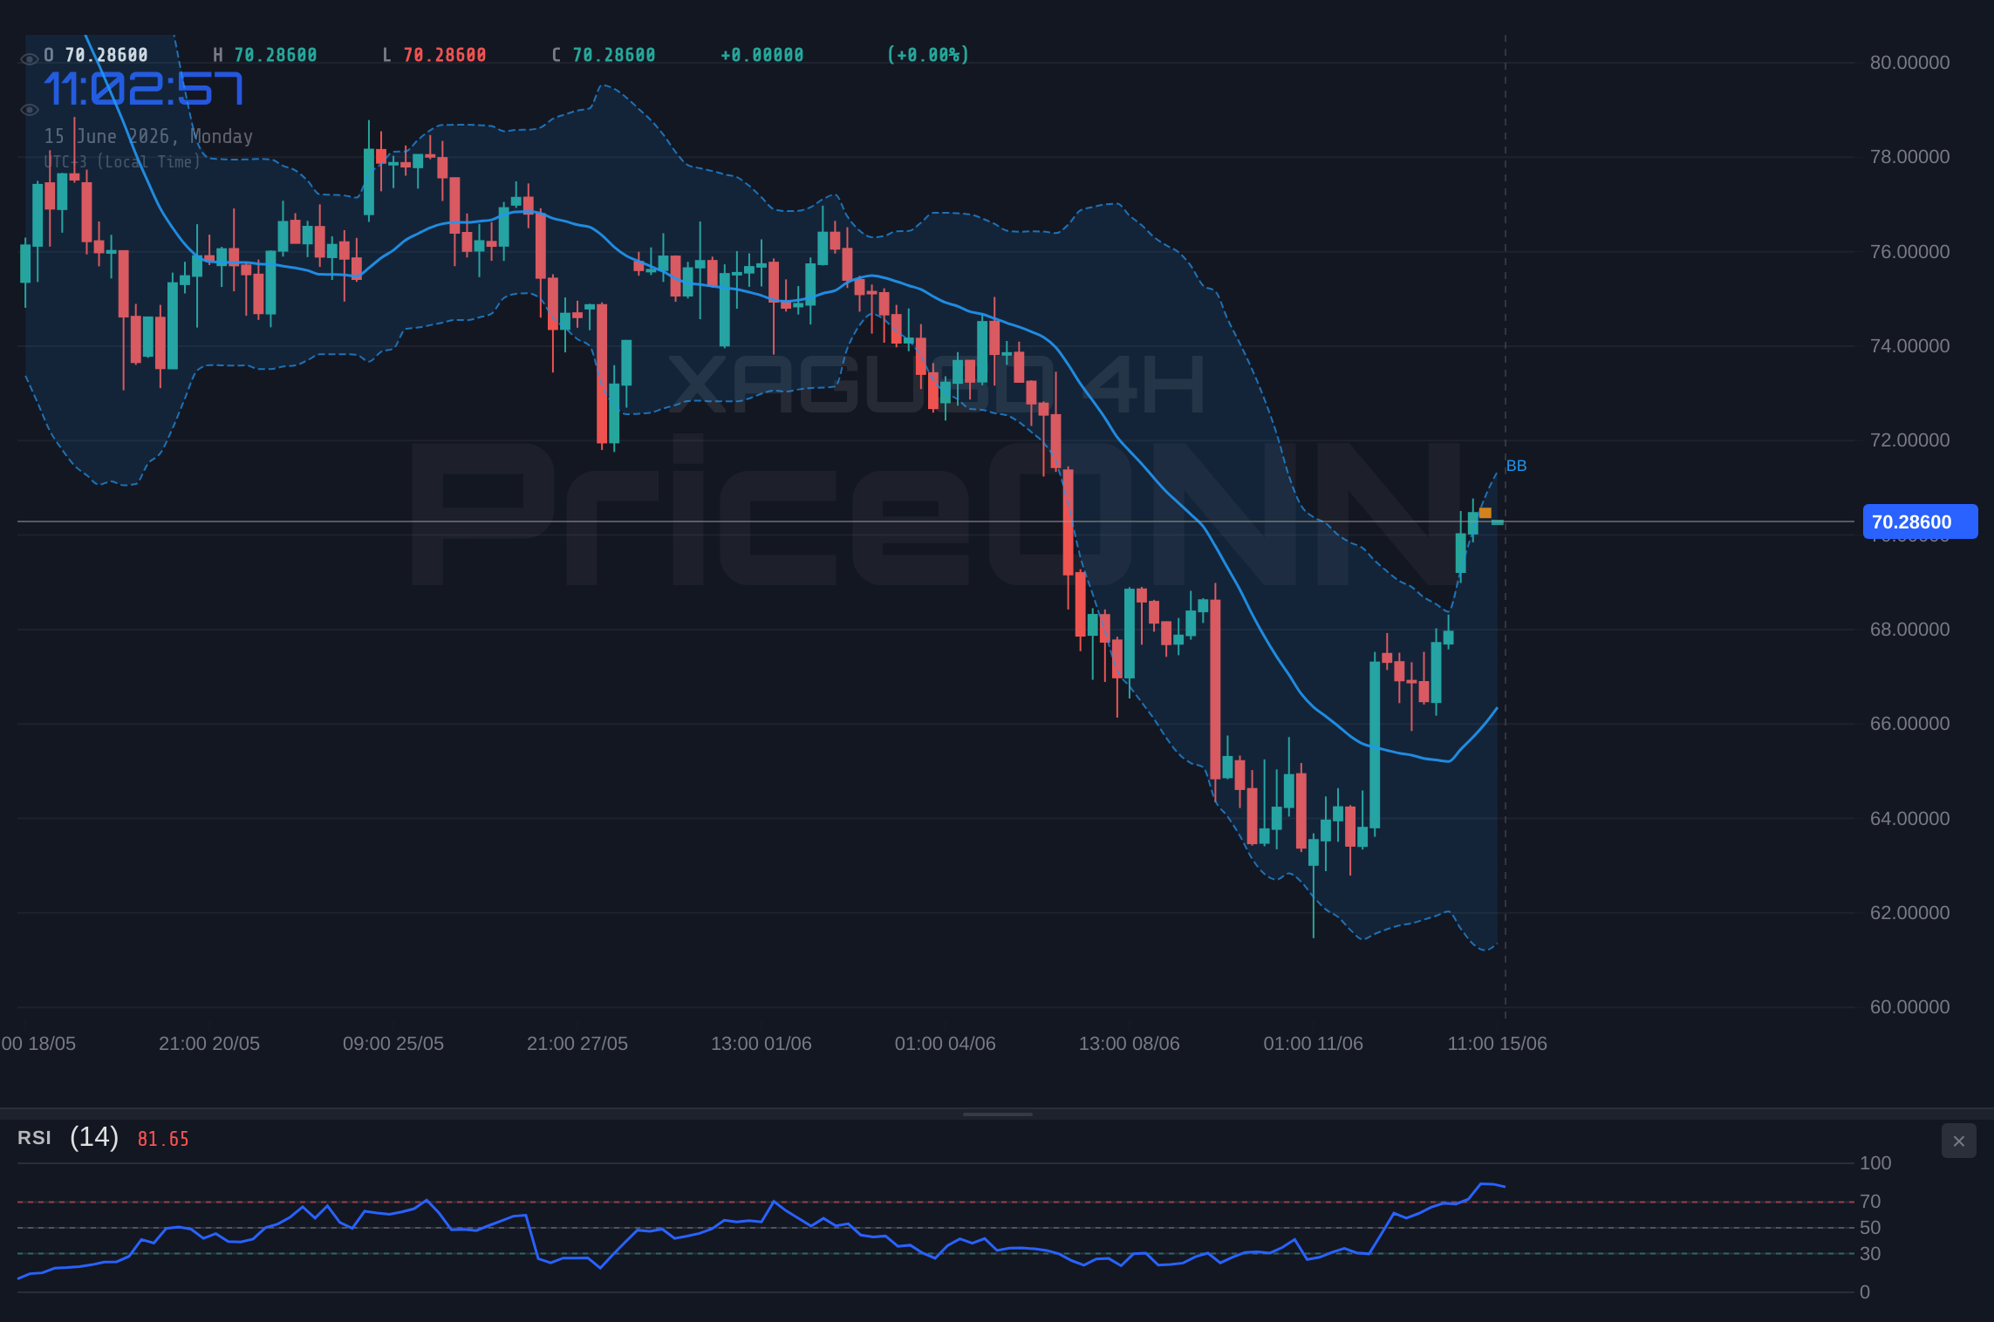
Task: Click the RSI axis overbought level 70
Action: click(x=1870, y=1202)
